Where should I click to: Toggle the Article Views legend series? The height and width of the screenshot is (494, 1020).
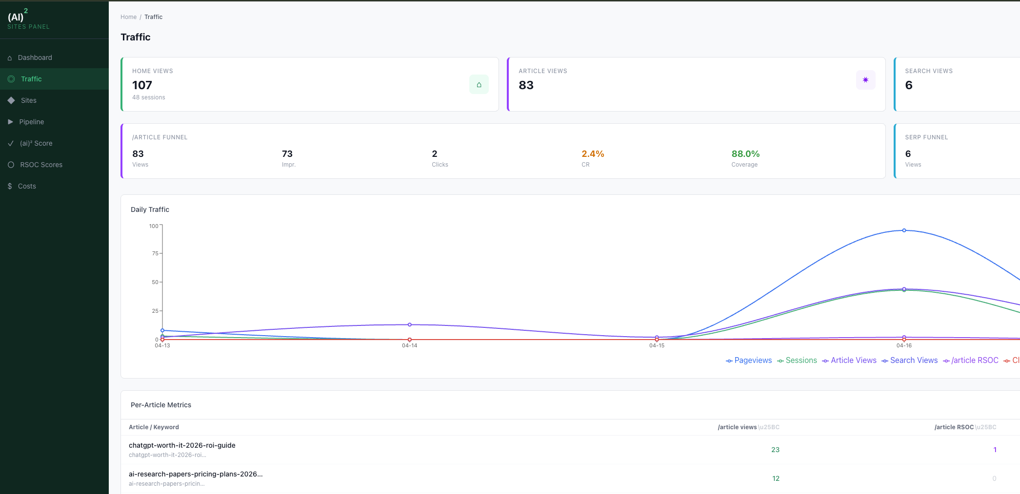849,361
